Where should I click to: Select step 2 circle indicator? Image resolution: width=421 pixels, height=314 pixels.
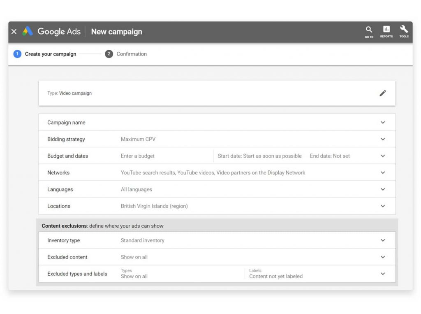point(109,54)
